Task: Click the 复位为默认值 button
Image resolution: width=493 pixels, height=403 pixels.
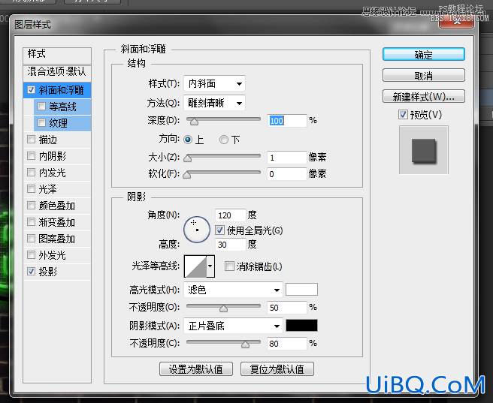Action: coord(277,369)
